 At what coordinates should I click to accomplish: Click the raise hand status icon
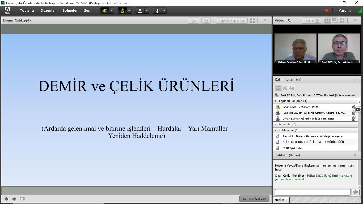coord(158,11)
